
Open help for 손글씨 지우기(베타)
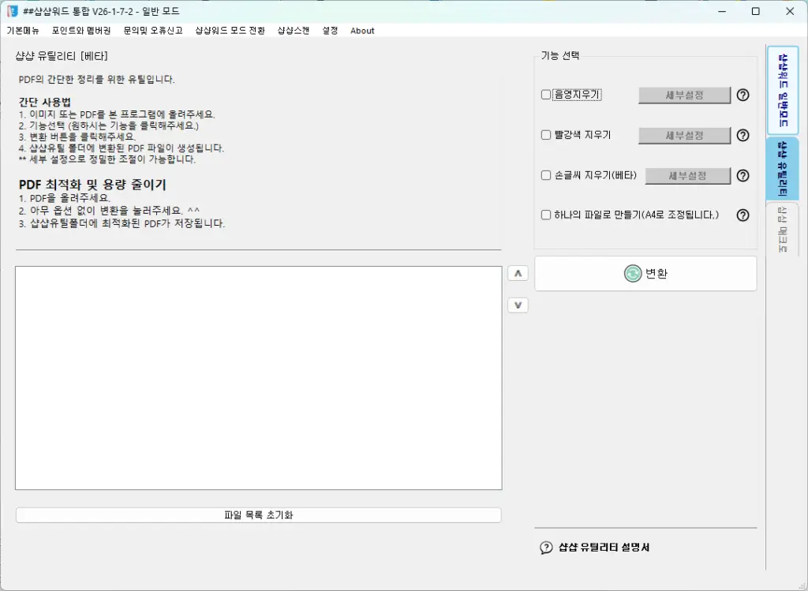coord(743,175)
